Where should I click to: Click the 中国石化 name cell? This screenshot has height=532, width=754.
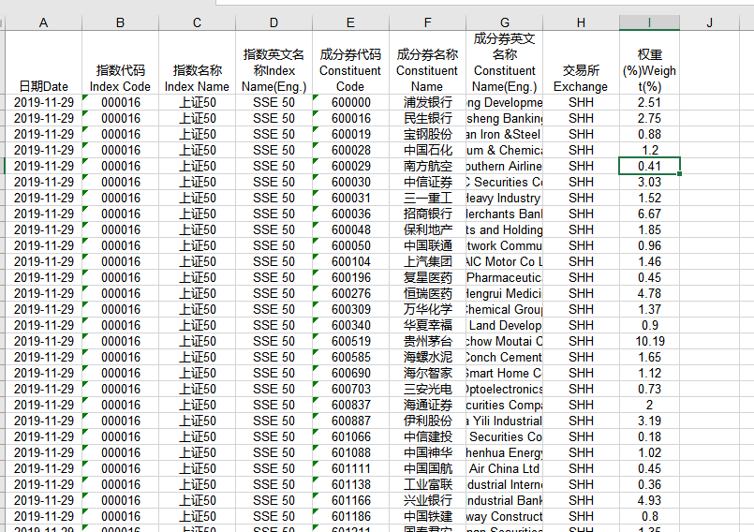(427, 150)
